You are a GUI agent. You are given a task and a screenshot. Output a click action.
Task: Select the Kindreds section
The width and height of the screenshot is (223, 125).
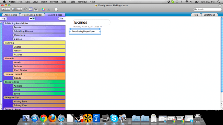point(34,58)
